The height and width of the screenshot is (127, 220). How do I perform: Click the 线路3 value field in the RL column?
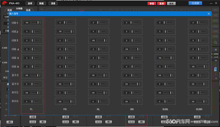click(93, 41)
